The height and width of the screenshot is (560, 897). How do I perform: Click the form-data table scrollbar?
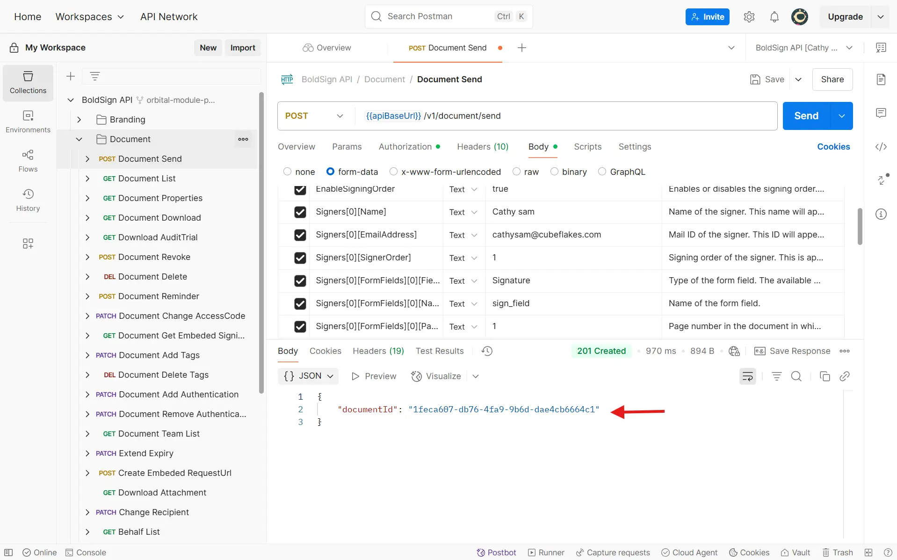(860, 226)
